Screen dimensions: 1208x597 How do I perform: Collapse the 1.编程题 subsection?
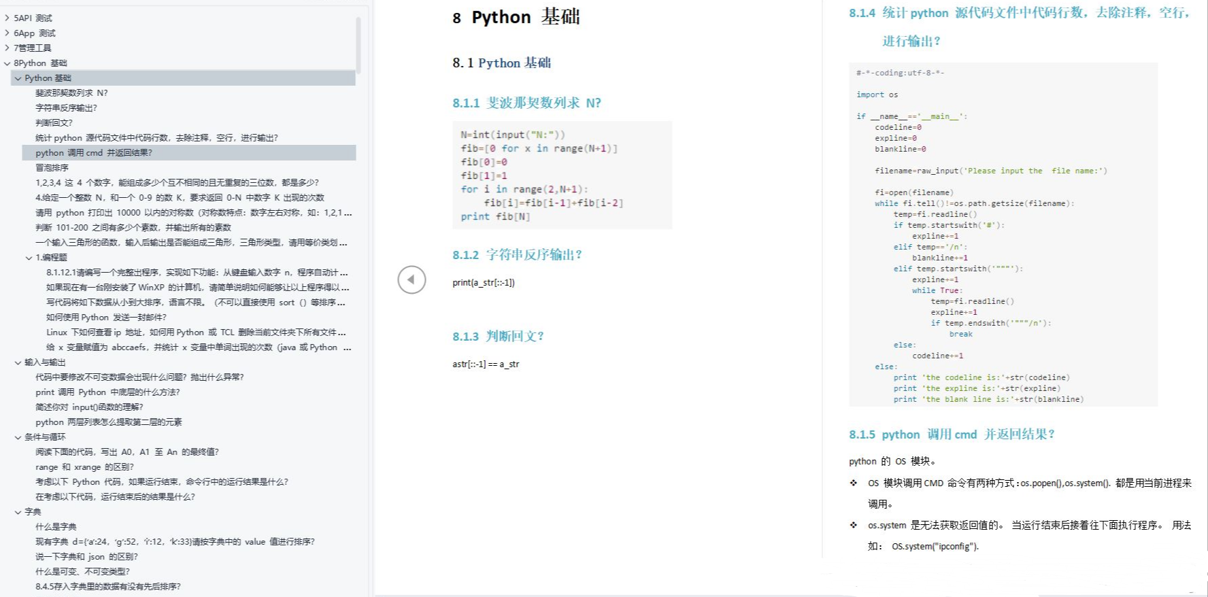[29, 258]
